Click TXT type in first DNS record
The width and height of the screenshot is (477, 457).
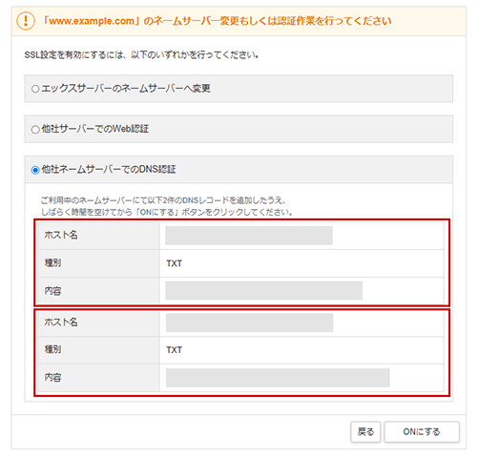pyautogui.click(x=175, y=263)
